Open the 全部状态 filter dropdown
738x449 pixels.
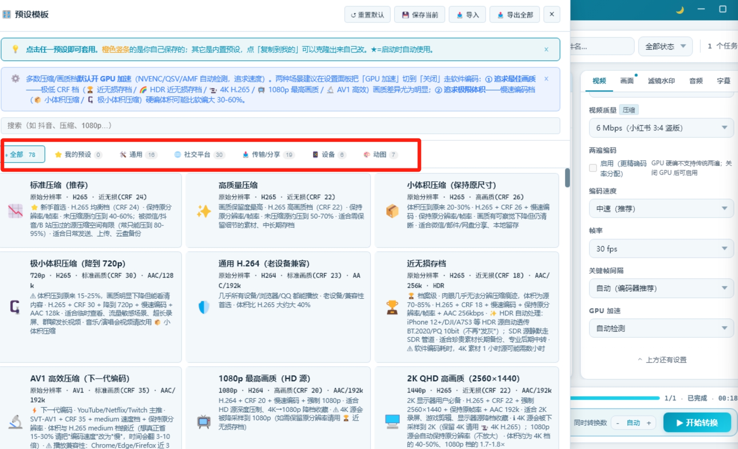click(665, 46)
